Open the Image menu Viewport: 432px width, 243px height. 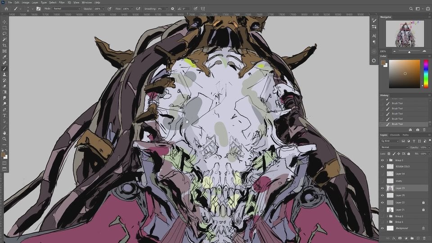point(25,3)
